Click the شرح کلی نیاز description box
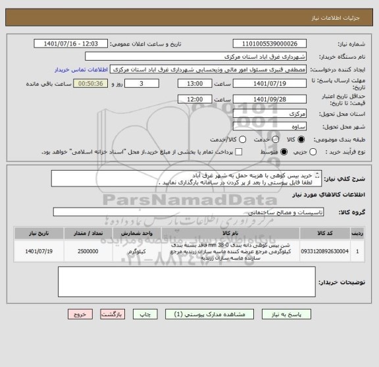This screenshot has width=379, height=367. tap(186, 179)
